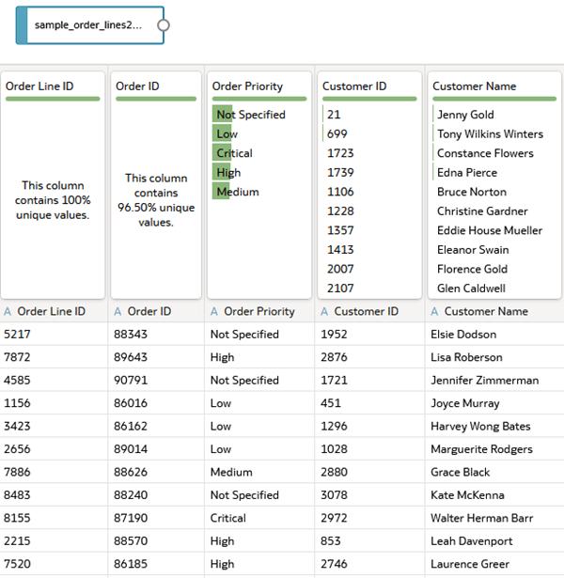Click Customer Name cell 'Elsie Dodson'

pos(494,335)
